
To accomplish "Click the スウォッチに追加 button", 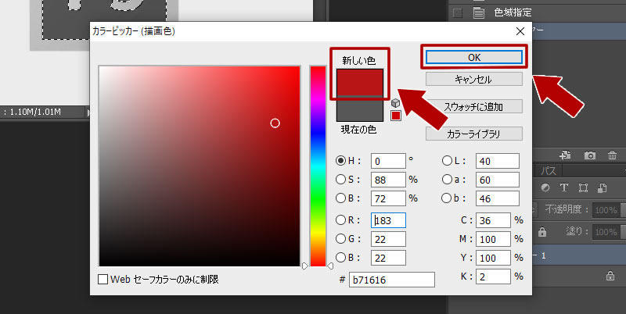I will 473,106.
